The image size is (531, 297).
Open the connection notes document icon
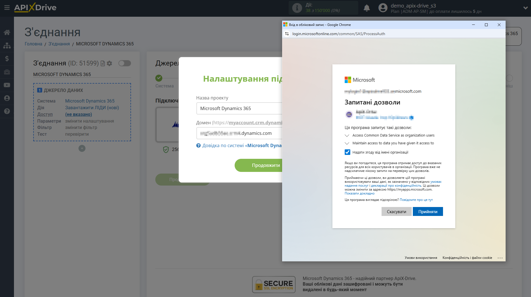tap(103, 64)
